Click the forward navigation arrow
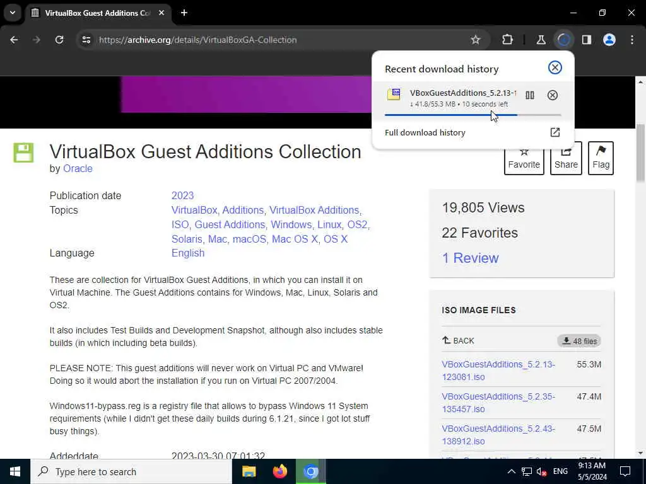 tap(37, 40)
